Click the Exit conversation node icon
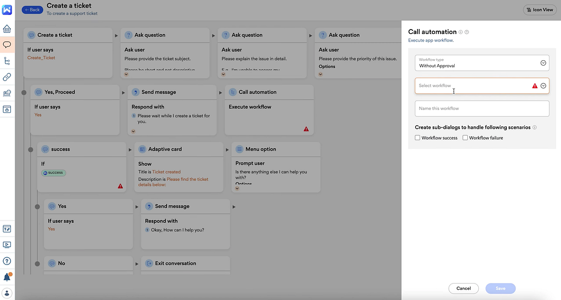The image size is (561, 300). (x=149, y=263)
